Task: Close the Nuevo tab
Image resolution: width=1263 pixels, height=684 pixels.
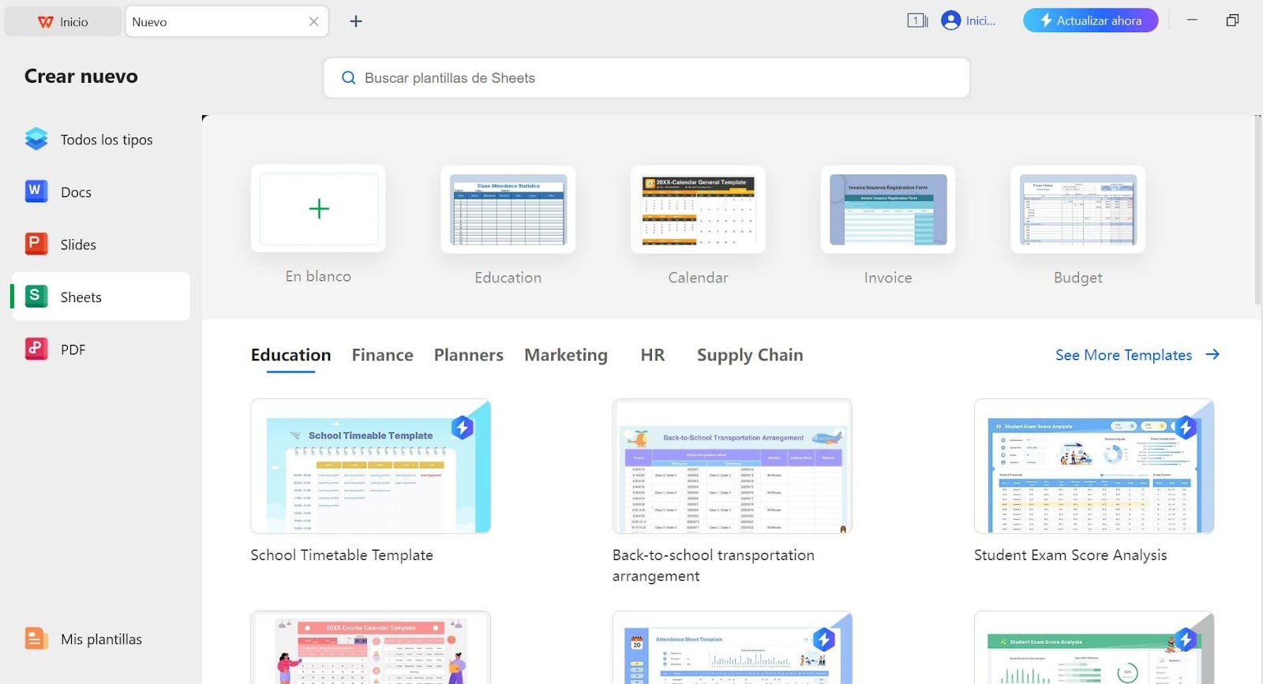Action: pos(313,21)
